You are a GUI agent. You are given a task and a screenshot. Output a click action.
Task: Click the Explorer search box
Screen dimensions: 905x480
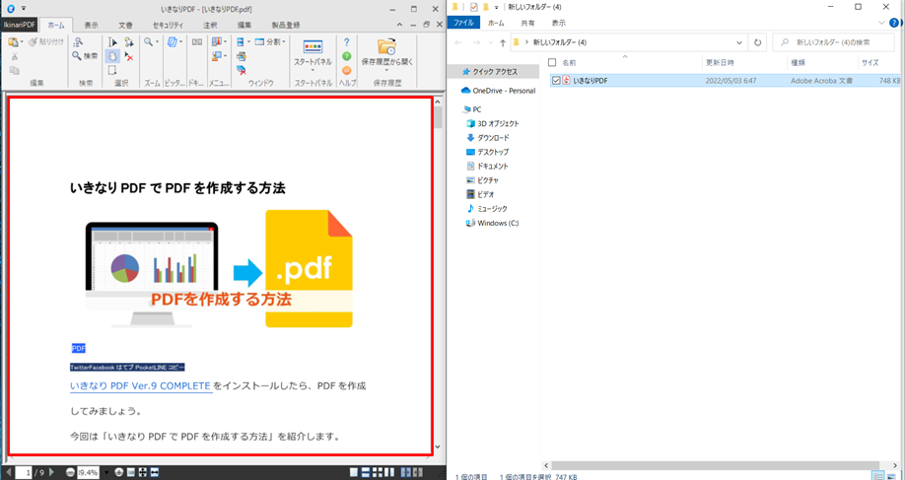pos(831,42)
